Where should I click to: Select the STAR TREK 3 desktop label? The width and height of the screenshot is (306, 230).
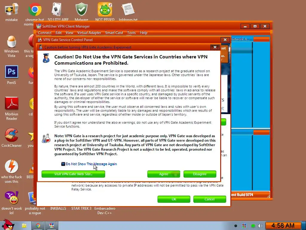coord(81,208)
